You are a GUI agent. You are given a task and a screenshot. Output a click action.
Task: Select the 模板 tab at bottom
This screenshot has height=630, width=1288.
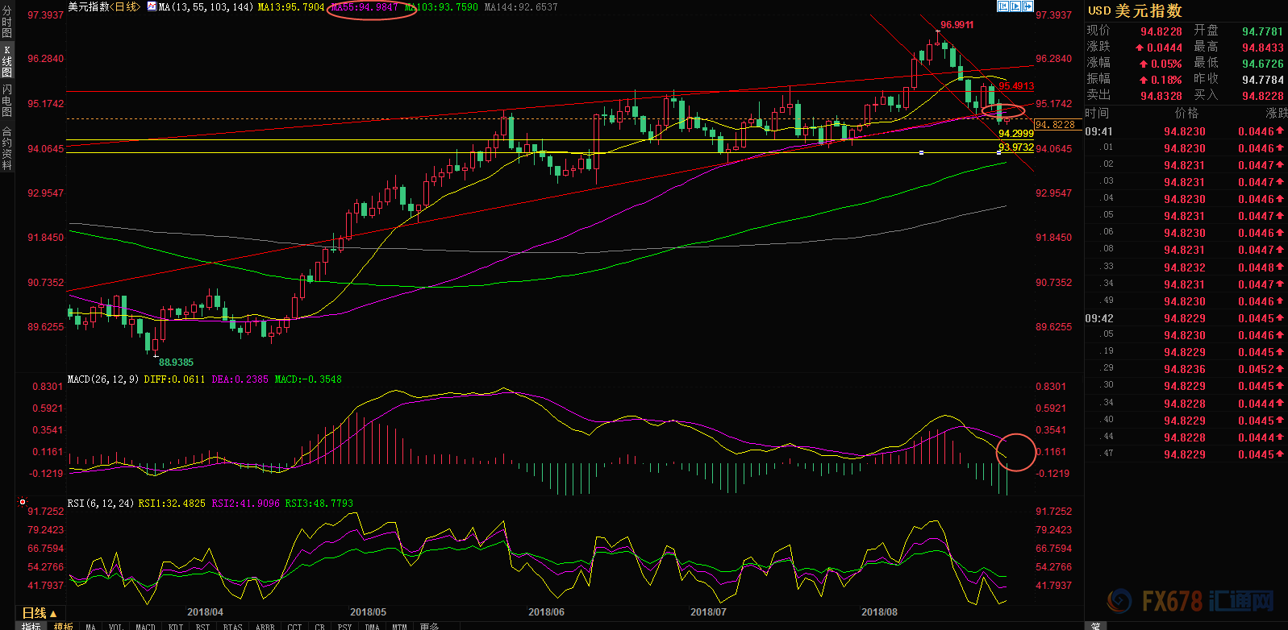(x=64, y=626)
